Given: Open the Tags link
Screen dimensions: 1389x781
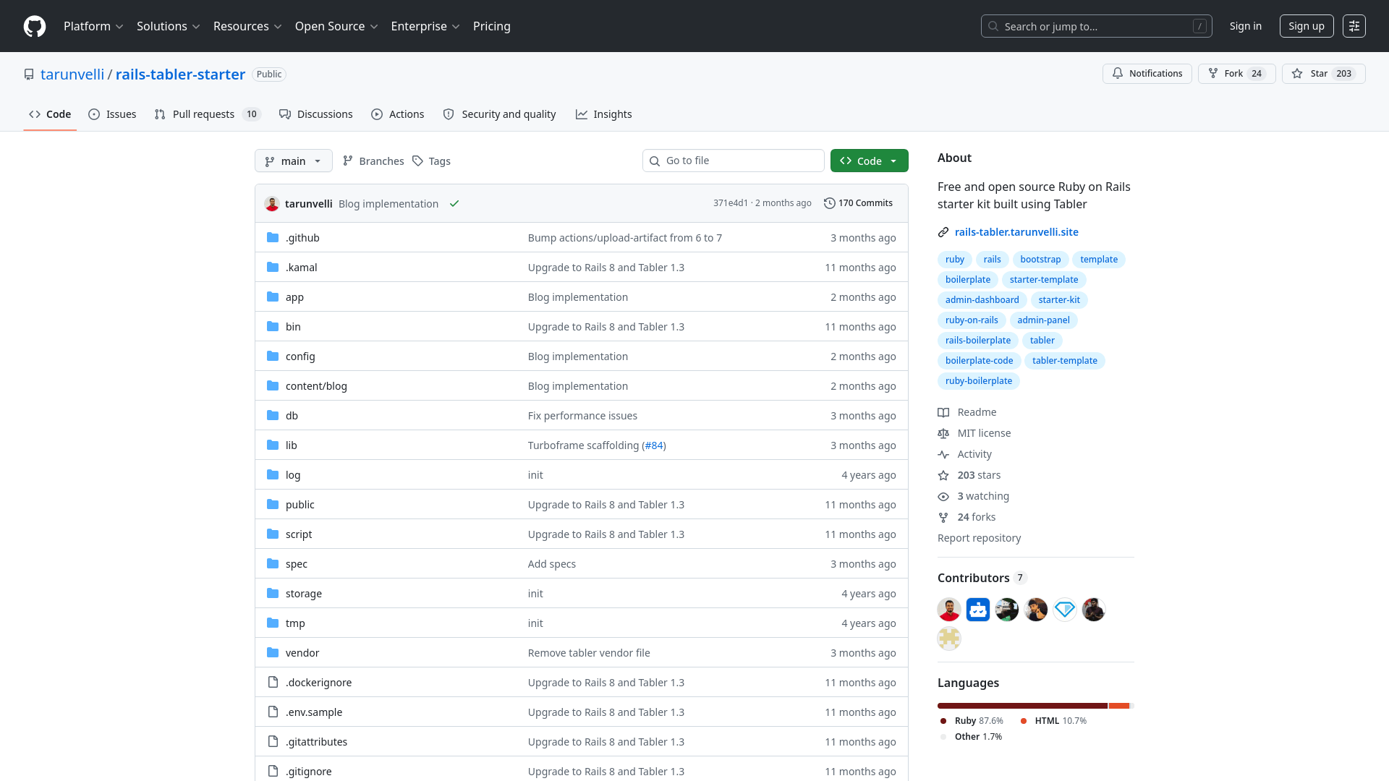Looking at the screenshot, I should 431,161.
